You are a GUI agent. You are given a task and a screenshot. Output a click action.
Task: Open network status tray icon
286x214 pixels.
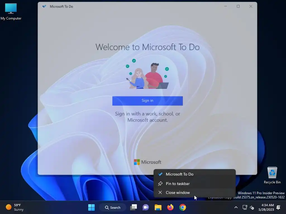pos(245,207)
